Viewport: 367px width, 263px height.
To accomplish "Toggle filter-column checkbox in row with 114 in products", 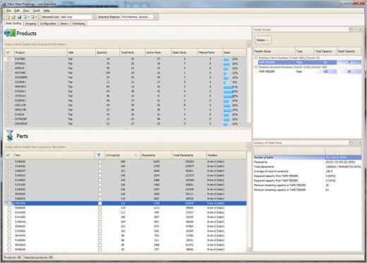I will (x=100, y=208).
